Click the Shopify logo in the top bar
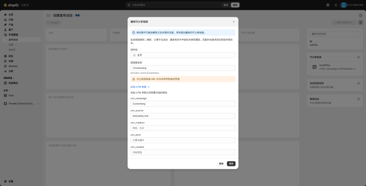Viewport: 366px width, 186px height. coord(11,5)
